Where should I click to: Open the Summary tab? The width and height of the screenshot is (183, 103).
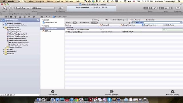pos(95,20)
